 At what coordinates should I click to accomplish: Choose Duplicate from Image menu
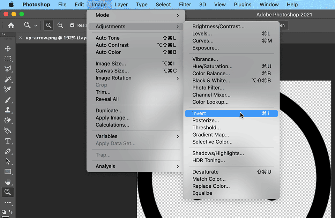[136, 111]
